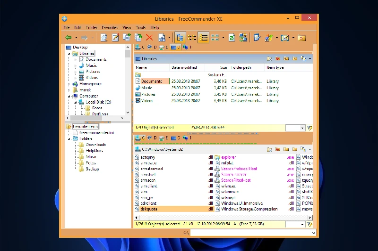Open the synchronize folders icon

[x=243, y=38]
